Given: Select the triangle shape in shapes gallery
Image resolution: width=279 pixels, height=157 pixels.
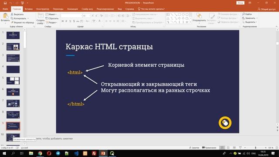Looking at the screenshot, I should tap(168, 18).
